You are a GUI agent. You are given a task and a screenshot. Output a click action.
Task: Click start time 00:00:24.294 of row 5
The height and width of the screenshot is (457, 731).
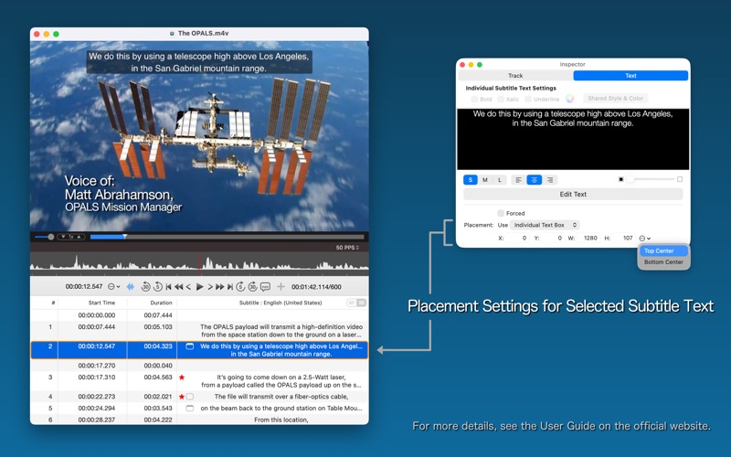(97, 408)
